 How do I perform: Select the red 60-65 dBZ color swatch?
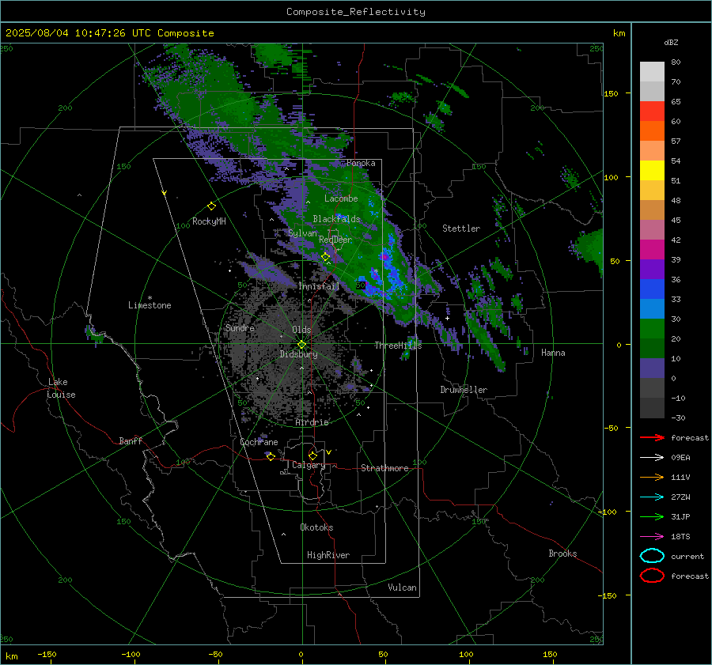[652, 111]
